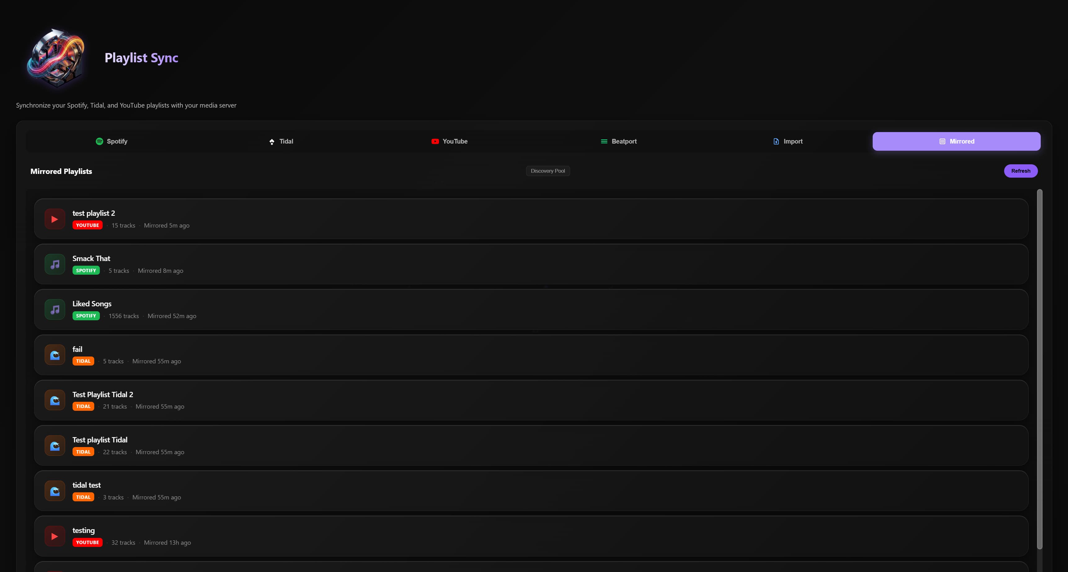Go to the Import tab
The image size is (1068, 572).
coord(788,141)
